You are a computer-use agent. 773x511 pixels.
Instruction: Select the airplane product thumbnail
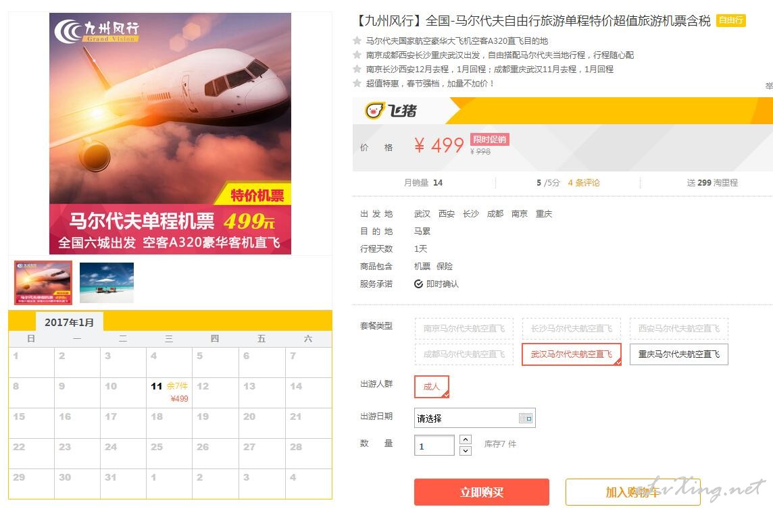tap(43, 283)
